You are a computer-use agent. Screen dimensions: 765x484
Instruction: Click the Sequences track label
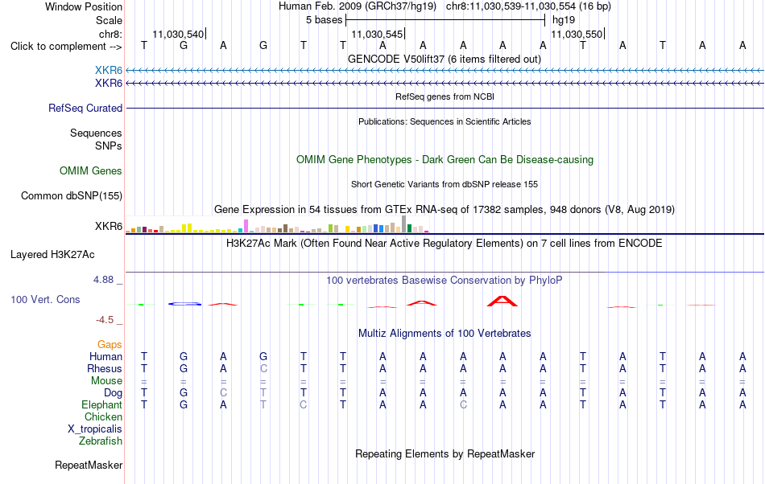point(96,133)
